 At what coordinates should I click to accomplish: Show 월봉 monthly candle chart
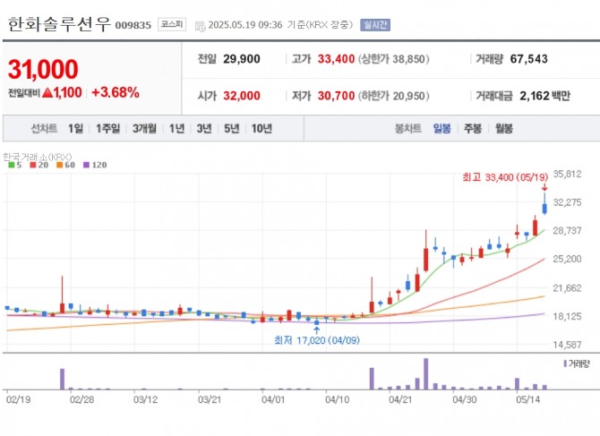click(503, 129)
